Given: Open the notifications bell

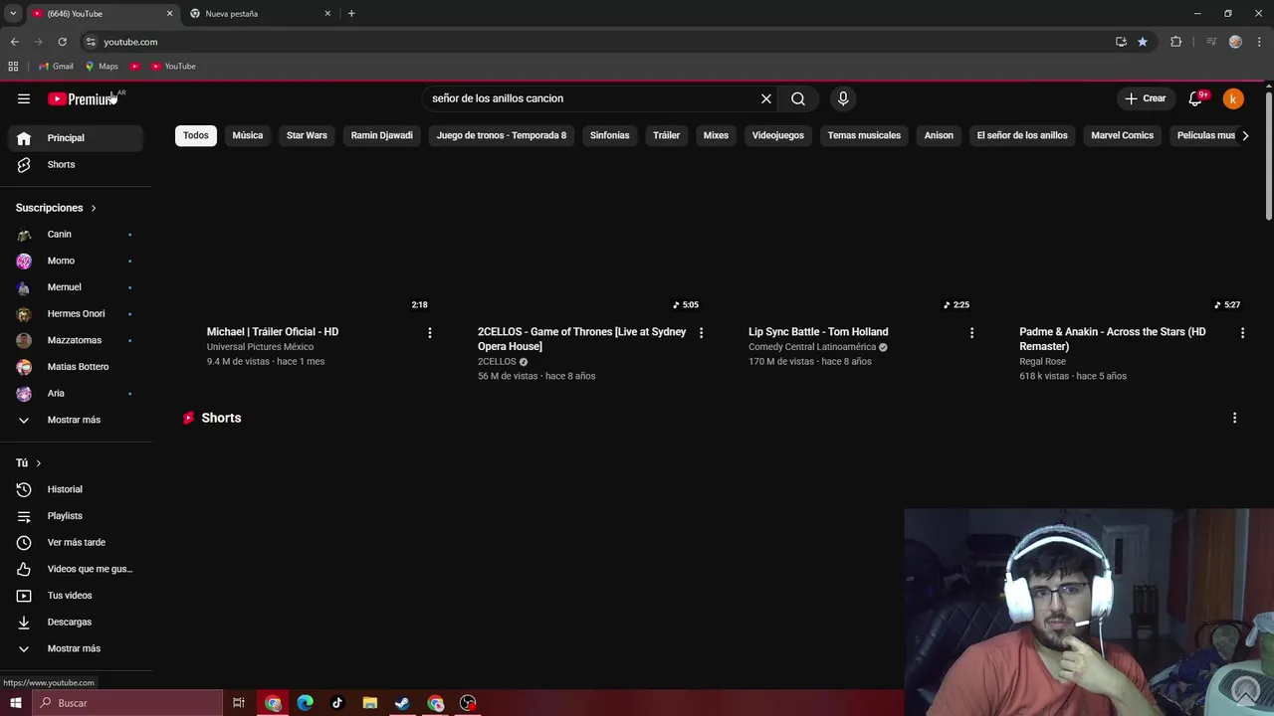Looking at the screenshot, I should (1196, 98).
